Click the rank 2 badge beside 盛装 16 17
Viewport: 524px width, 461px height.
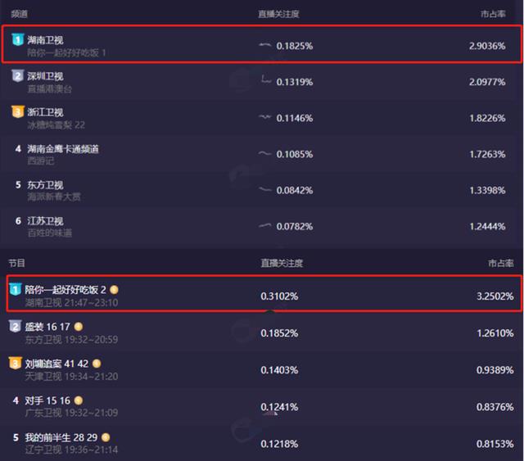pos(16,327)
